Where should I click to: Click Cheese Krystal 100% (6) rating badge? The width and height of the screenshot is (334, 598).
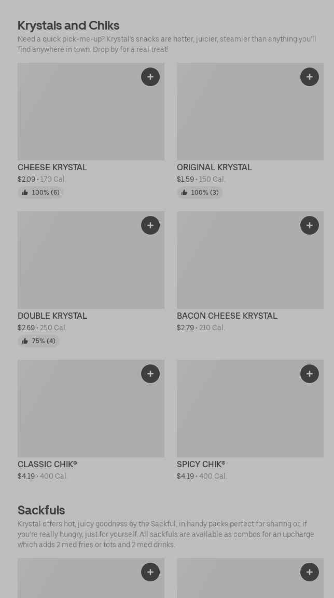coord(40,193)
